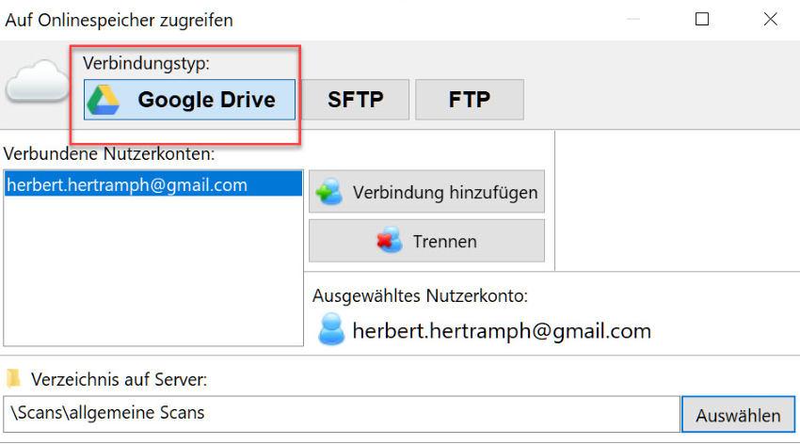Click the folder icon beside Verzeichnis auf Server
Image resolution: width=800 pixels, height=444 pixels.
[13, 378]
